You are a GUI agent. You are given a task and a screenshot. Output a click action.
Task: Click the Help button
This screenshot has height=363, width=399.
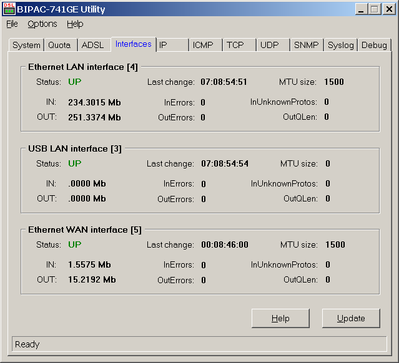[x=280, y=318]
